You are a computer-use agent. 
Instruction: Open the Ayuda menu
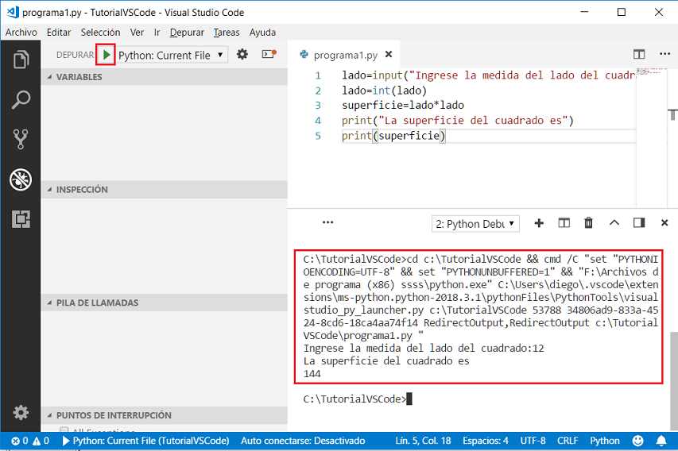click(262, 33)
